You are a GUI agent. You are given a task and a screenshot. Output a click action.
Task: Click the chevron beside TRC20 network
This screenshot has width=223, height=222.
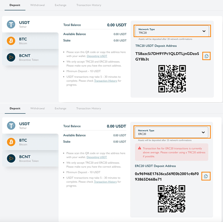pos(204,31)
